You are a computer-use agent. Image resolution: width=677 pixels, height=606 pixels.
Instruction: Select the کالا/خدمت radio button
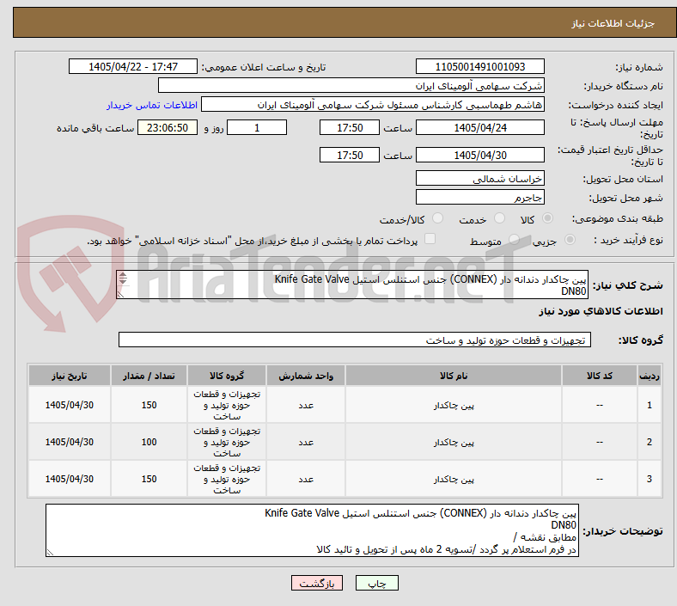click(x=437, y=218)
